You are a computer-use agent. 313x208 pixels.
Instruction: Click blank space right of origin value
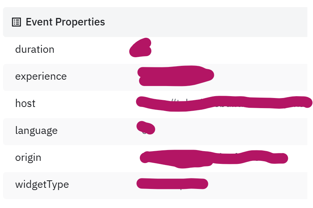[299, 159]
